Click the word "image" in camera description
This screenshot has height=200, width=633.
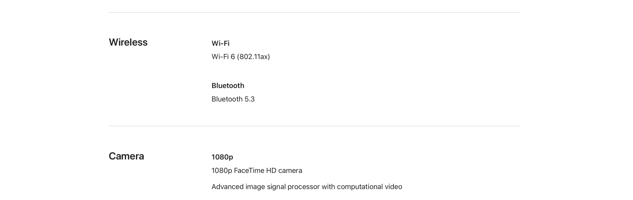255,187
